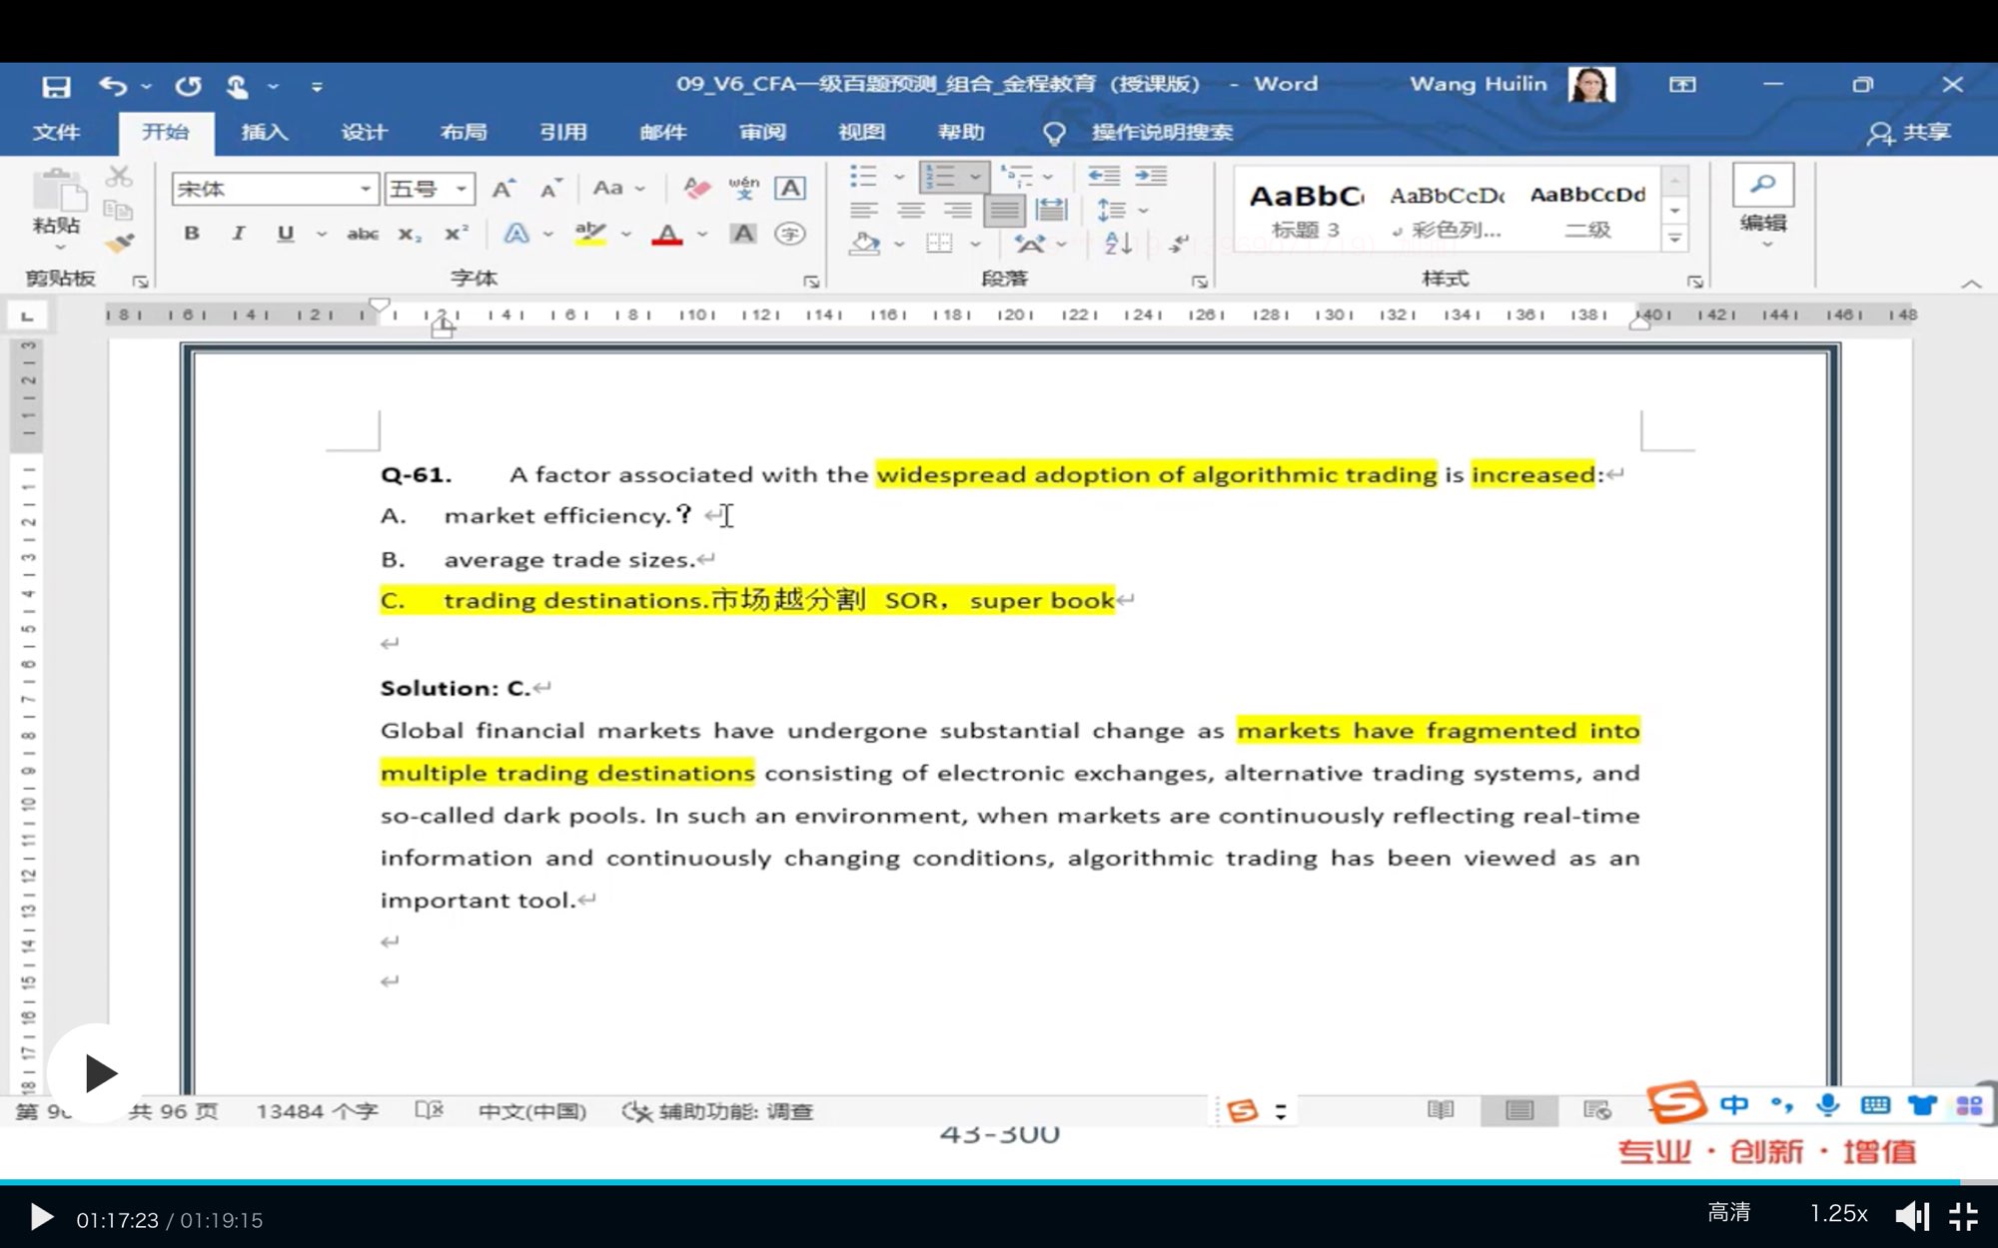Click the Clear Formatting eraser icon
This screenshot has height=1248, width=1998.
tap(696, 189)
